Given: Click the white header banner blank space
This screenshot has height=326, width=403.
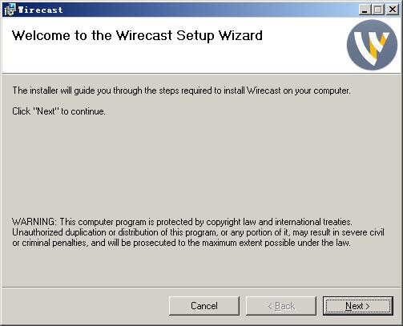Looking at the screenshot, I should [x=171, y=58].
